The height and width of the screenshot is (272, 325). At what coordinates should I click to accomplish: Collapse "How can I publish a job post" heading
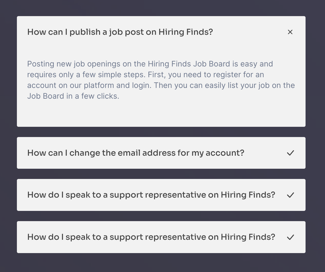(x=120, y=32)
